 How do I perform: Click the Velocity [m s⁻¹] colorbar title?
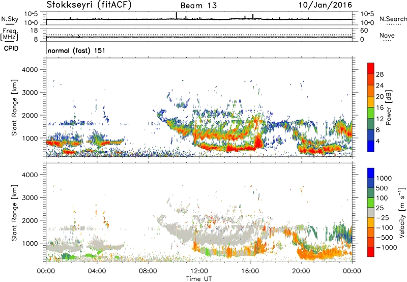pos(402,212)
